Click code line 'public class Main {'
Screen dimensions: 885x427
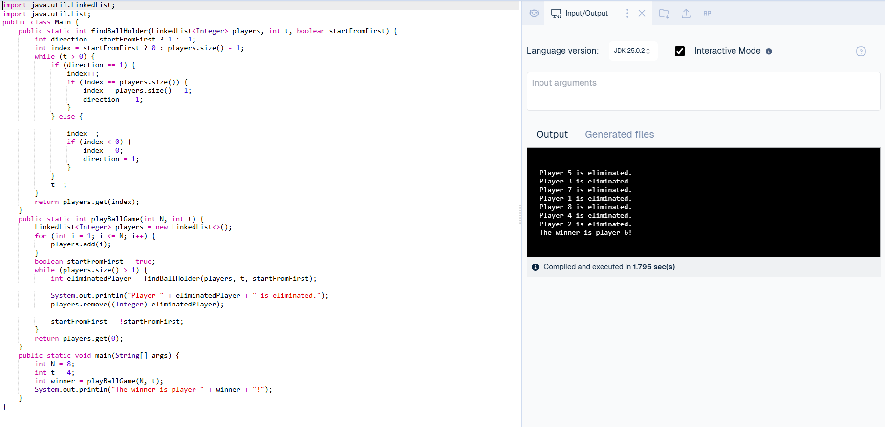[x=41, y=22]
